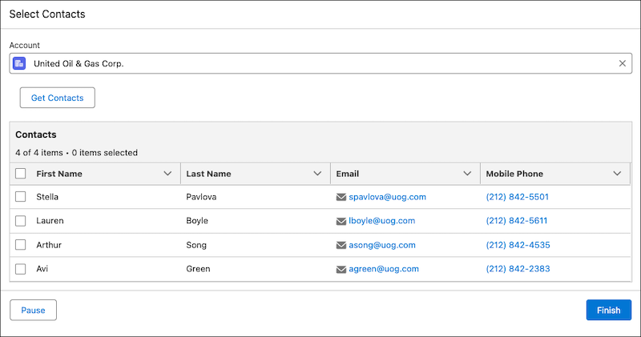Toggle the select-all checkbox in header

click(x=21, y=174)
